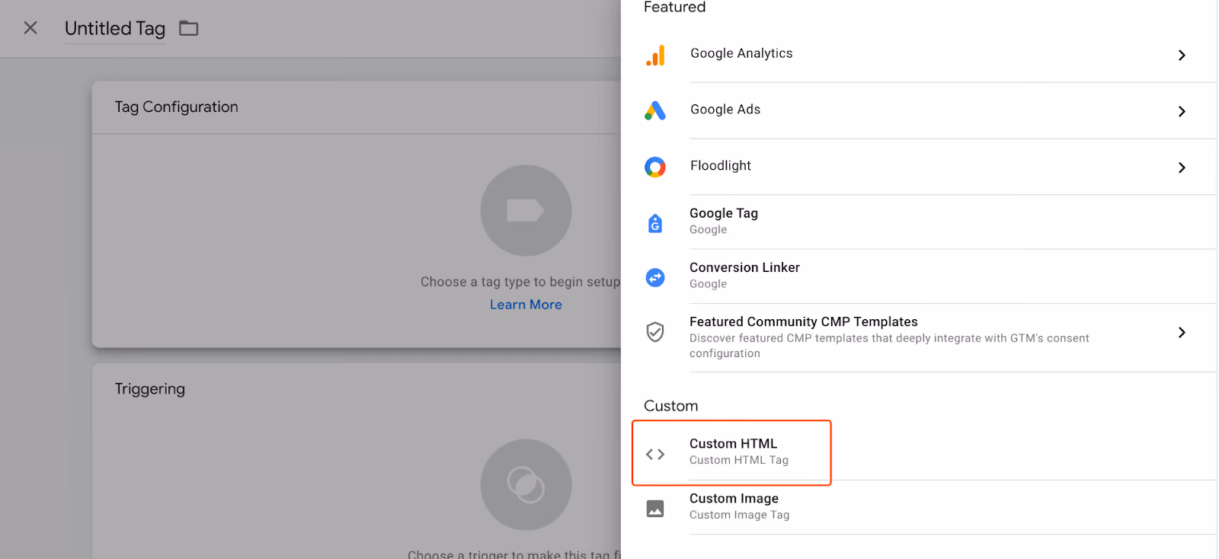Click the 'Custom Image Tag' subtitle text
This screenshot has height=559, width=1219.
click(x=739, y=515)
